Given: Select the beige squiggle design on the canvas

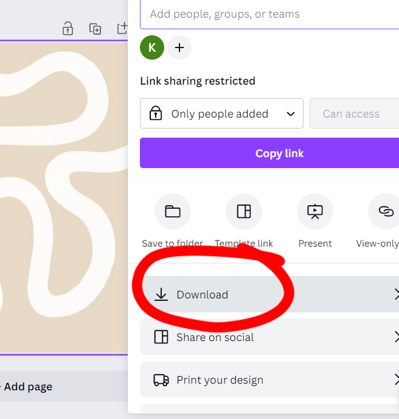Looking at the screenshot, I should pyautogui.click(x=61, y=195).
